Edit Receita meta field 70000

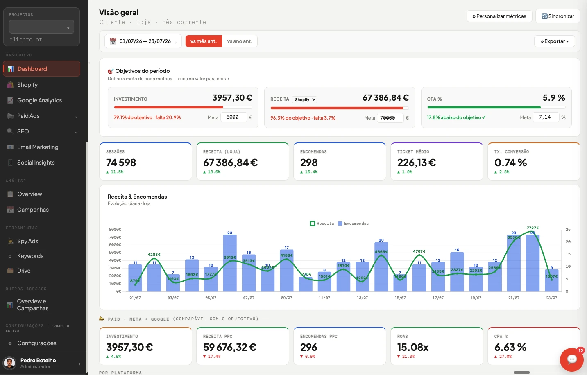pos(390,118)
